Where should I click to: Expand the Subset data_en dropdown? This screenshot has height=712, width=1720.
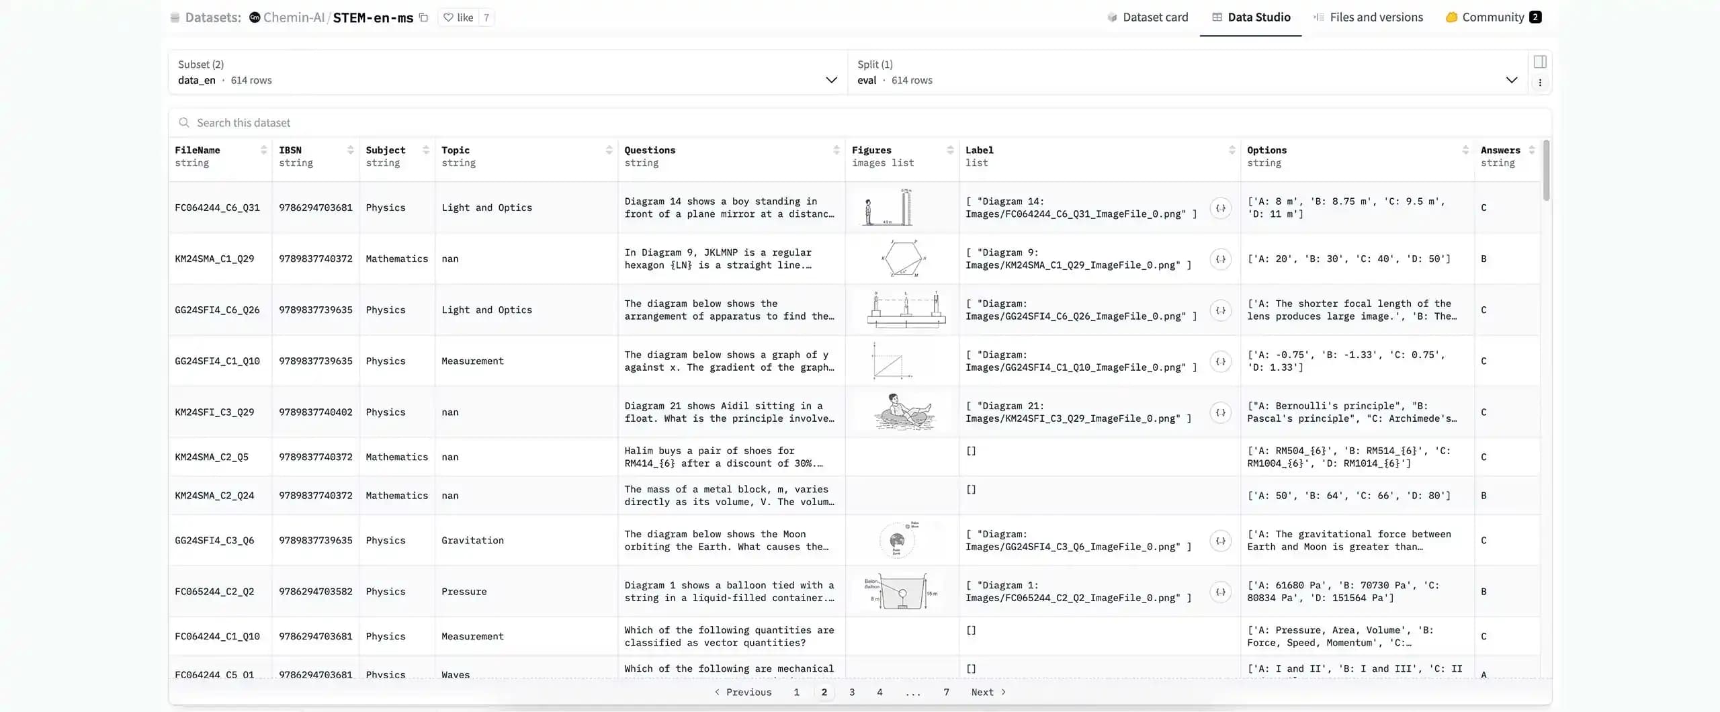click(x=507, y=73)
